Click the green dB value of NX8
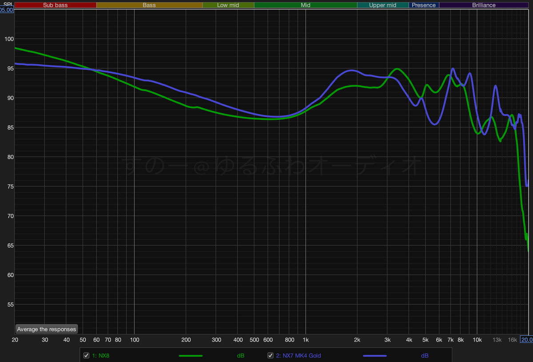 coord(240,356)
